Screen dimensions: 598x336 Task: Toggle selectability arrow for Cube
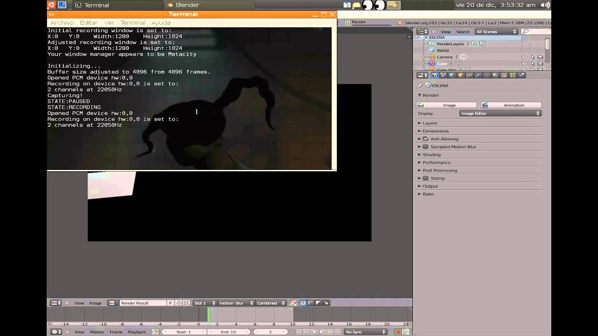533,63
